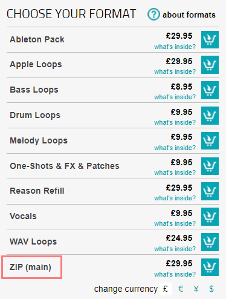Click the about formats link text

pyautogui.click(x=189, y=15)
